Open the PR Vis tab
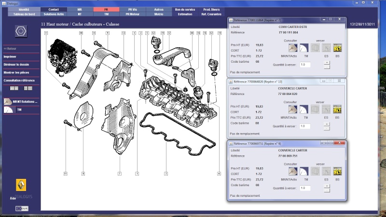Image resolution: width=386 pixels, height=217 pixels. 133,9
